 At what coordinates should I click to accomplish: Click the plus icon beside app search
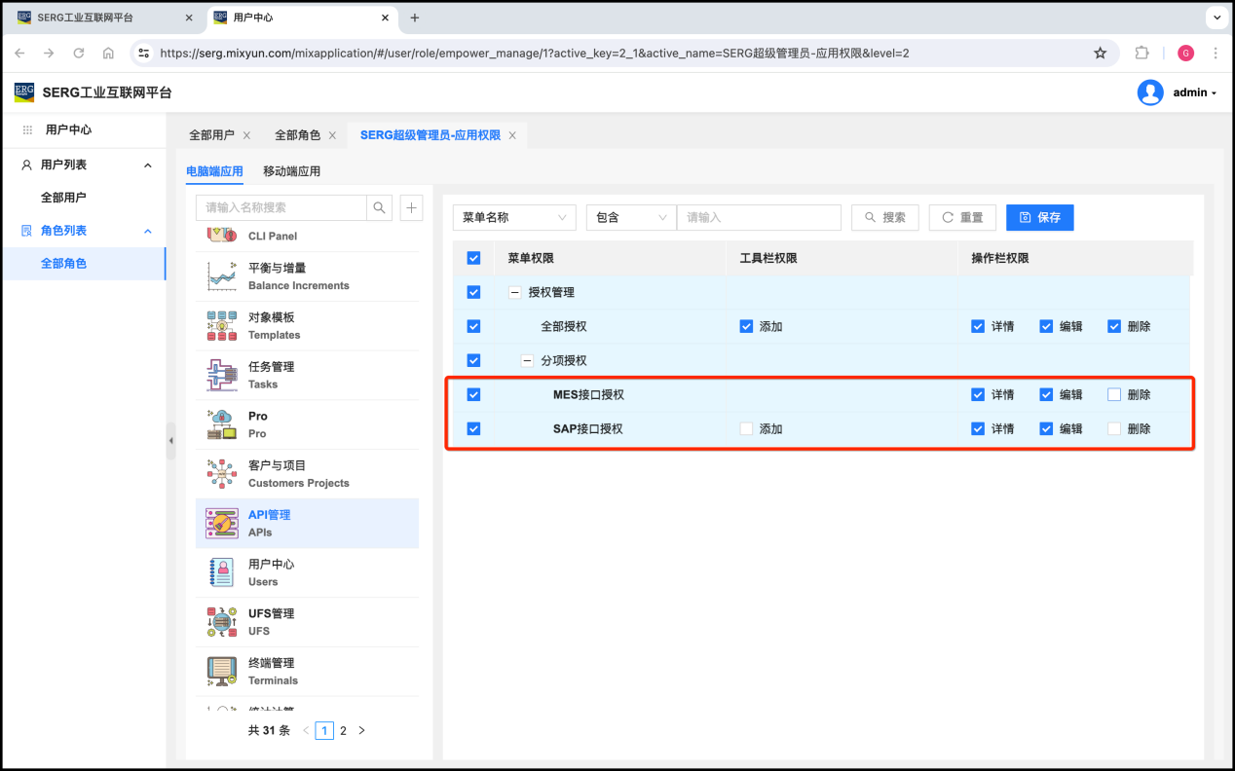411,207
